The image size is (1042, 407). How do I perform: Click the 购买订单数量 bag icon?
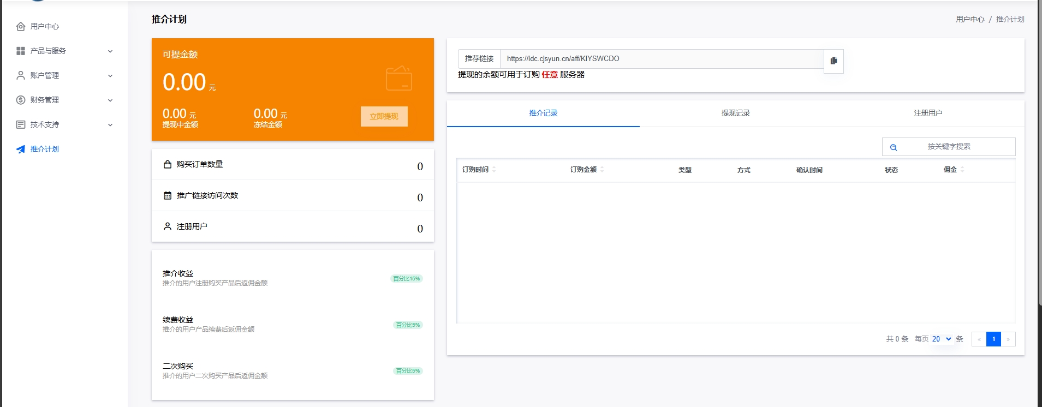pyautogui.click(x=168, y=164)
